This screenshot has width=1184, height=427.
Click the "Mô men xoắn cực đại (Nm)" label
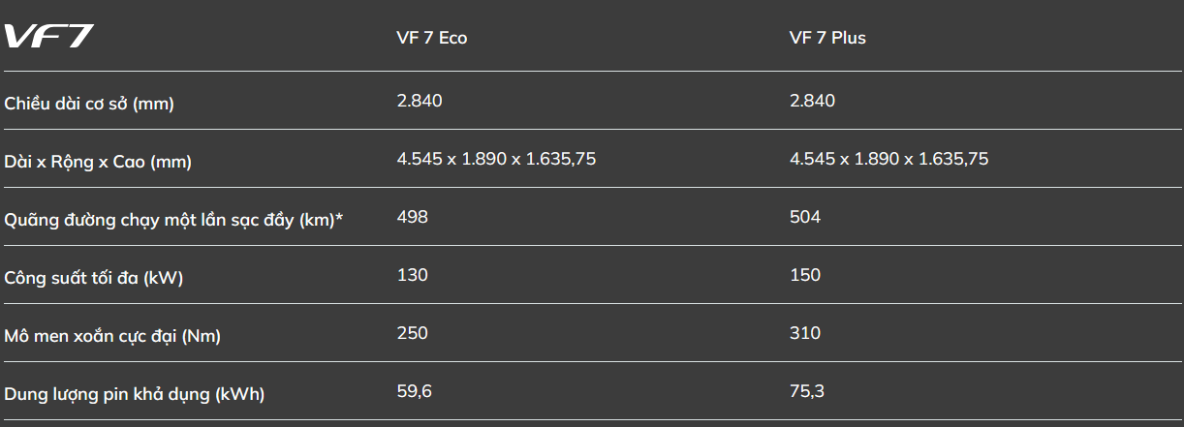pyautogui.click(x=112, y=336)
